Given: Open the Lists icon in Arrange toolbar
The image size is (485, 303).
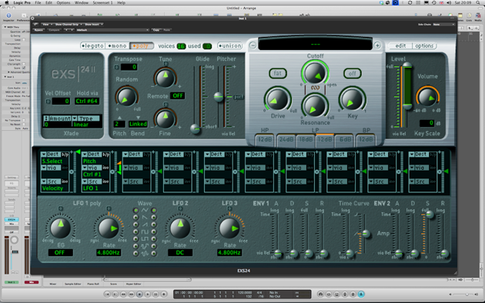Looking at the screenshot, I should tap(470, 16).
